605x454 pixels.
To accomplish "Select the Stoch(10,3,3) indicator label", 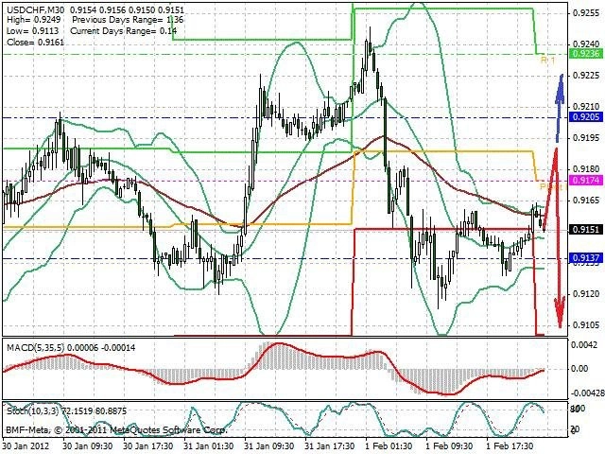I will click(32, 410).
